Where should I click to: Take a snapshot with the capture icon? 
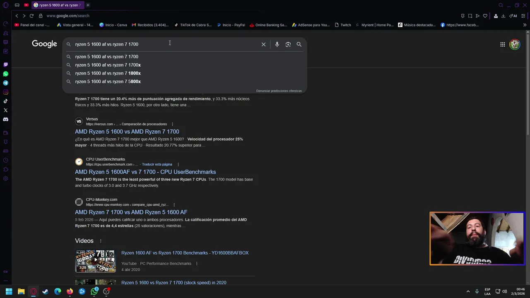point(470,16)
